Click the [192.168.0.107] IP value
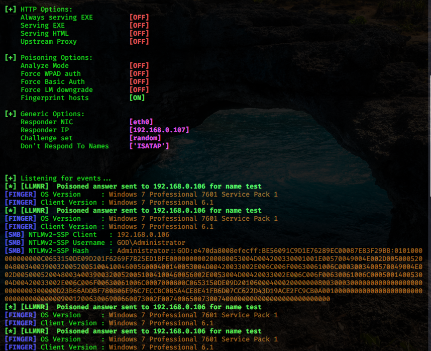Viewport: 431px width, 351px height. (159, 130)
